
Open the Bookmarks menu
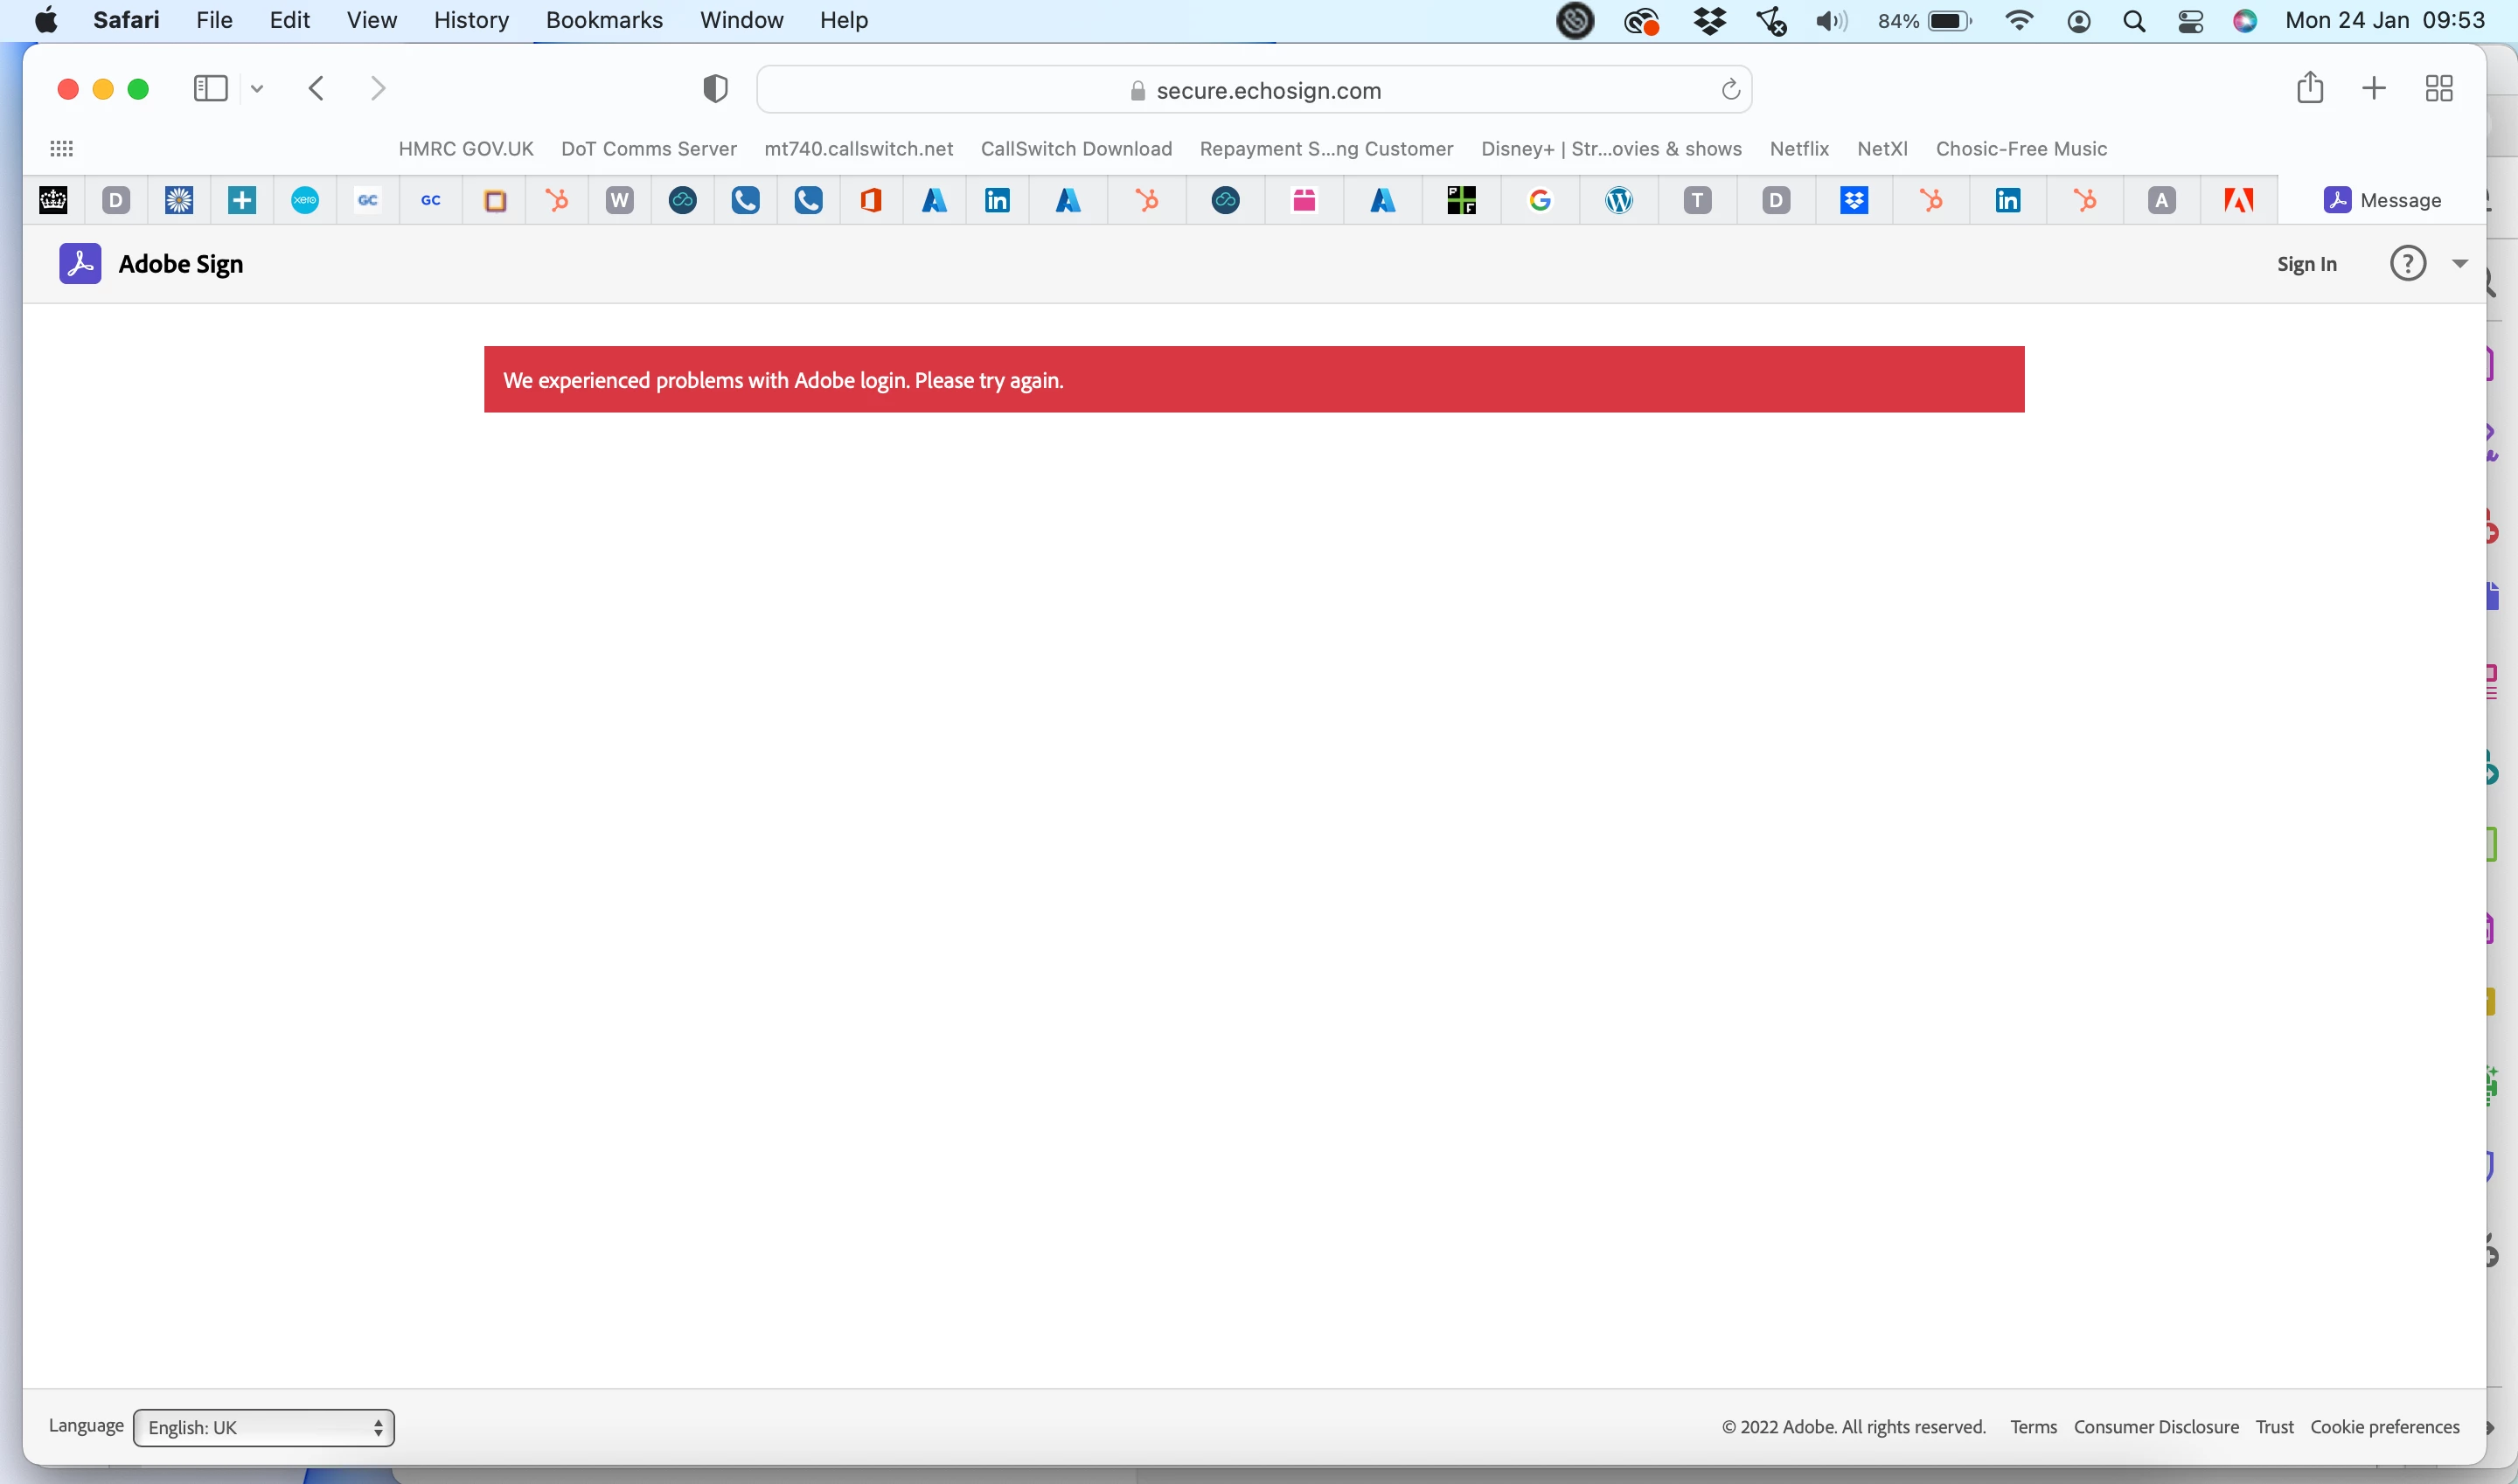click(x=603, y=20)
